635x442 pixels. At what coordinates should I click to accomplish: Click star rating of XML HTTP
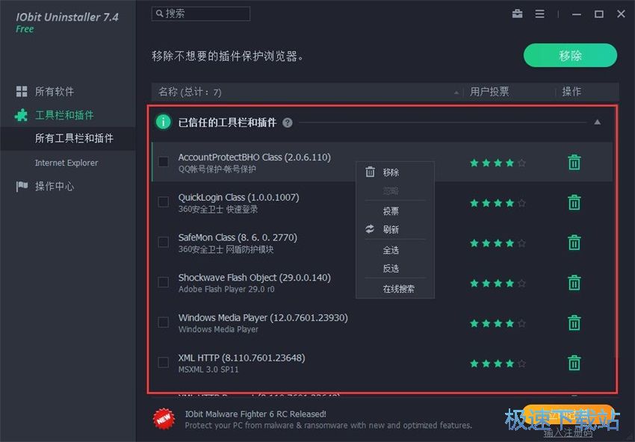pos(498,363)
